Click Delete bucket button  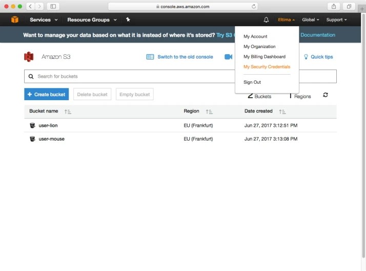[92, 94]
